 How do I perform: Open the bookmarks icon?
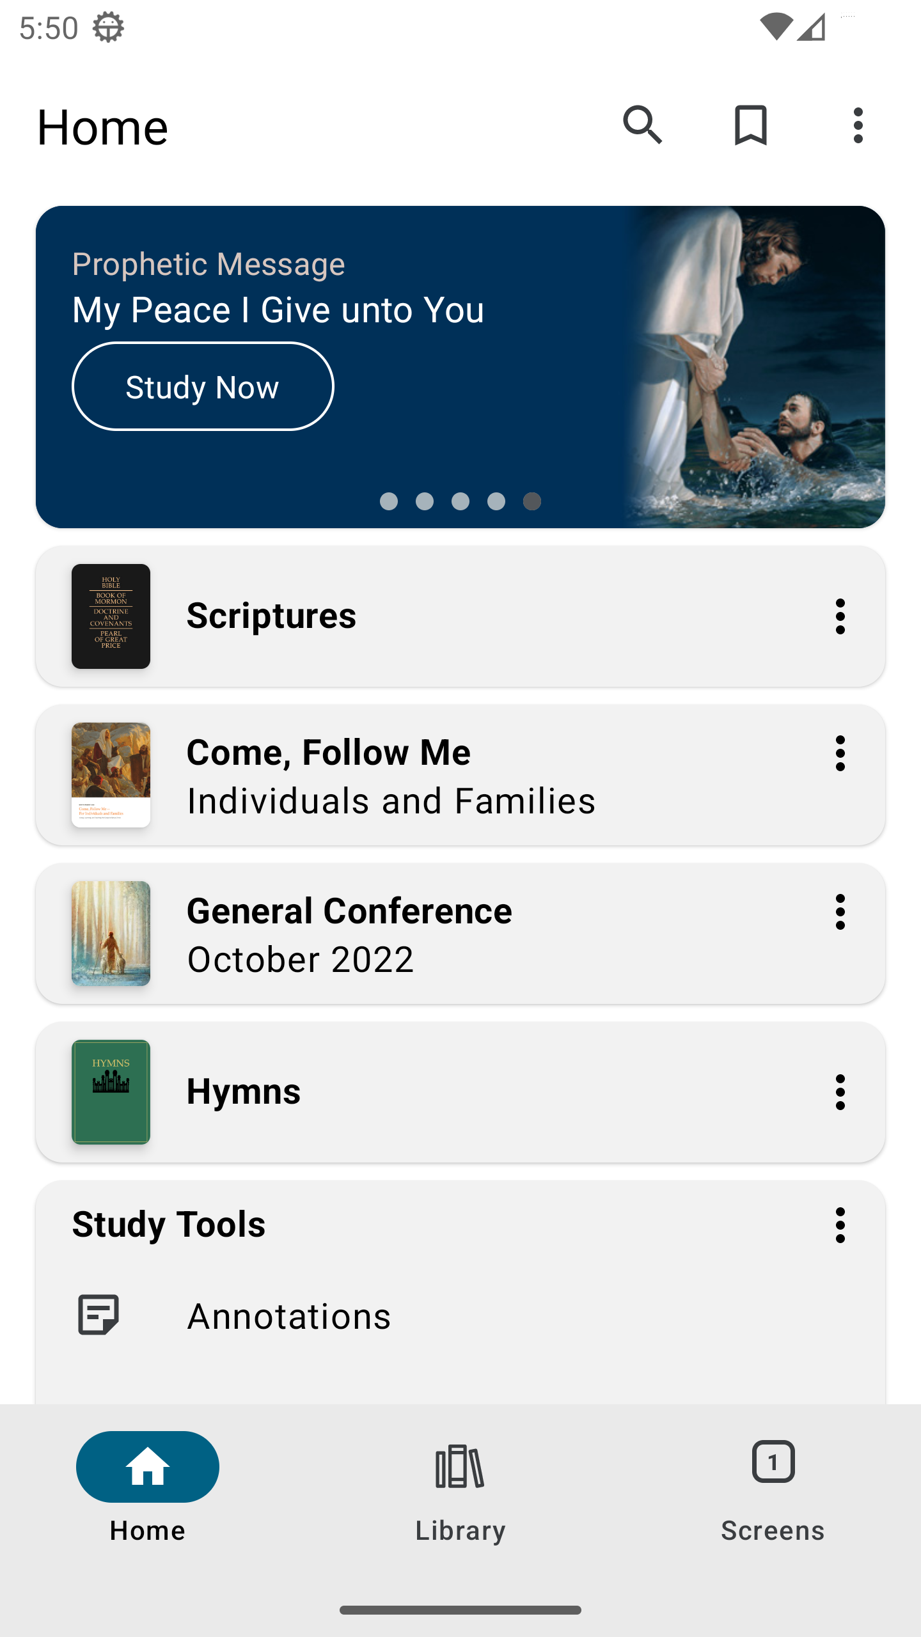coord(750,125)
